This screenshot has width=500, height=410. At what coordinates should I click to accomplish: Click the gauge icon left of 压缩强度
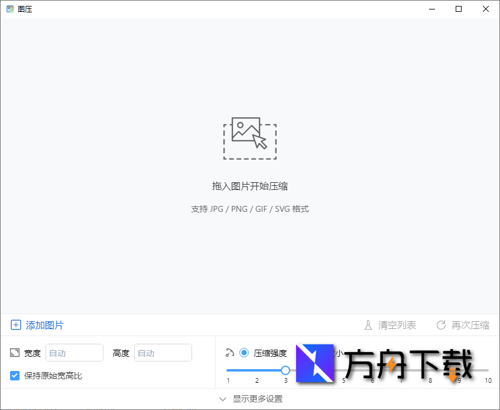coord(230,353)
